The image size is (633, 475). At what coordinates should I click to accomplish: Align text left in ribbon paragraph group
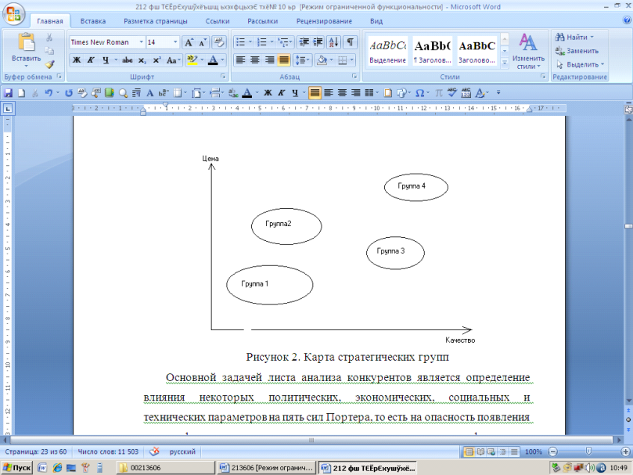(x=241, y=60)
